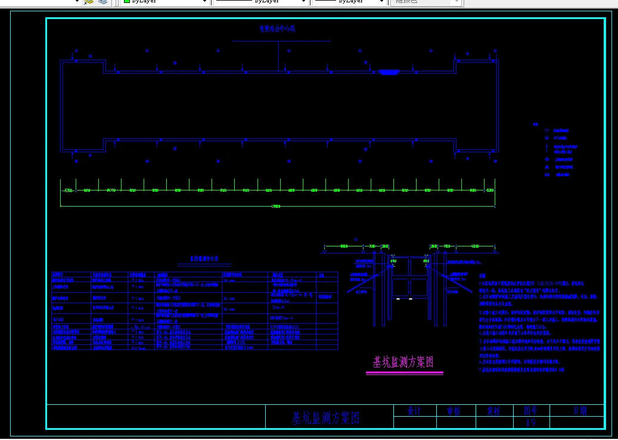Select the 有效站台中心线 label
The width and height of the screenshot is (618, 440).
coord(277,29)
